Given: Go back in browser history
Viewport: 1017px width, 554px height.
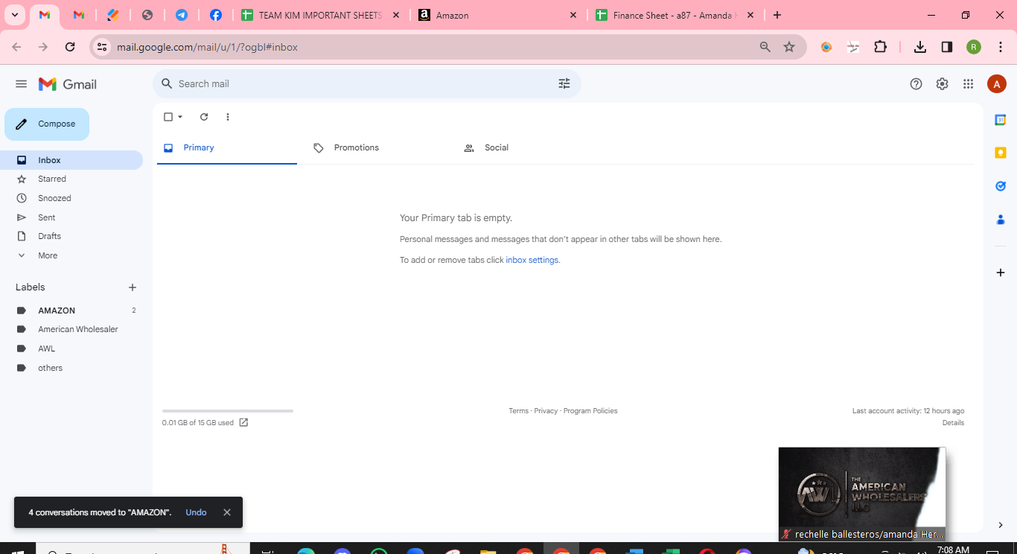Looking at the screenshot, I should tap(16, 47).
